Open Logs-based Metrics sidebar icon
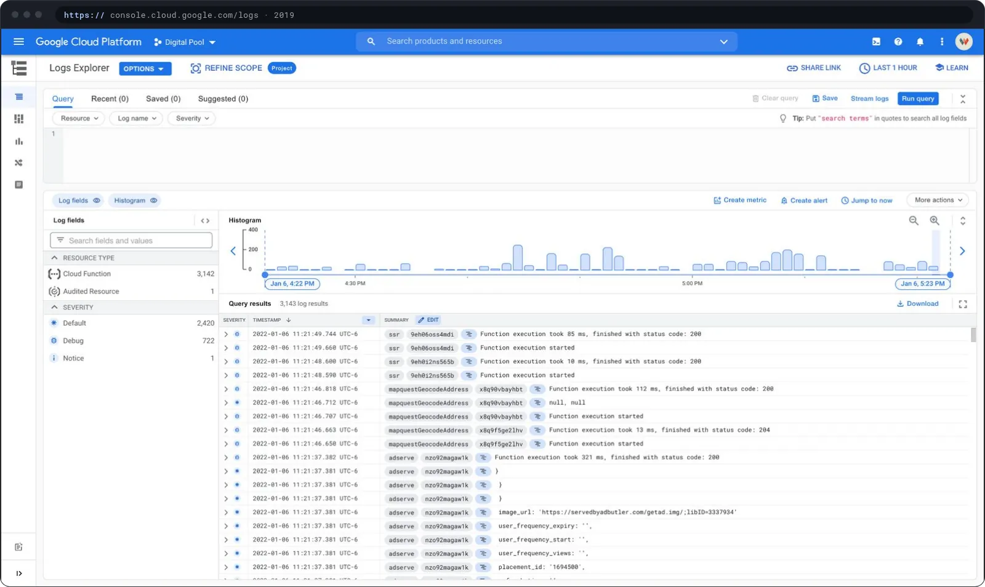 tap(19, 141)
